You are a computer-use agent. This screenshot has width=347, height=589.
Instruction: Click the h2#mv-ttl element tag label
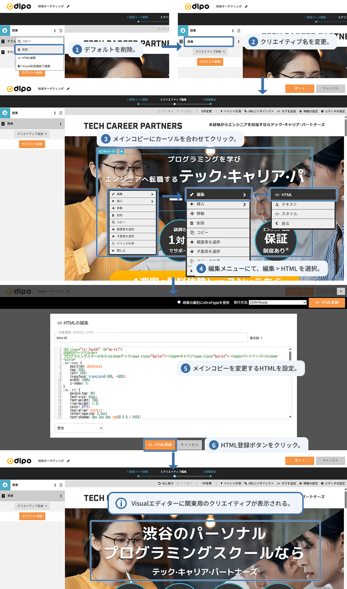(x=107, y=151)
